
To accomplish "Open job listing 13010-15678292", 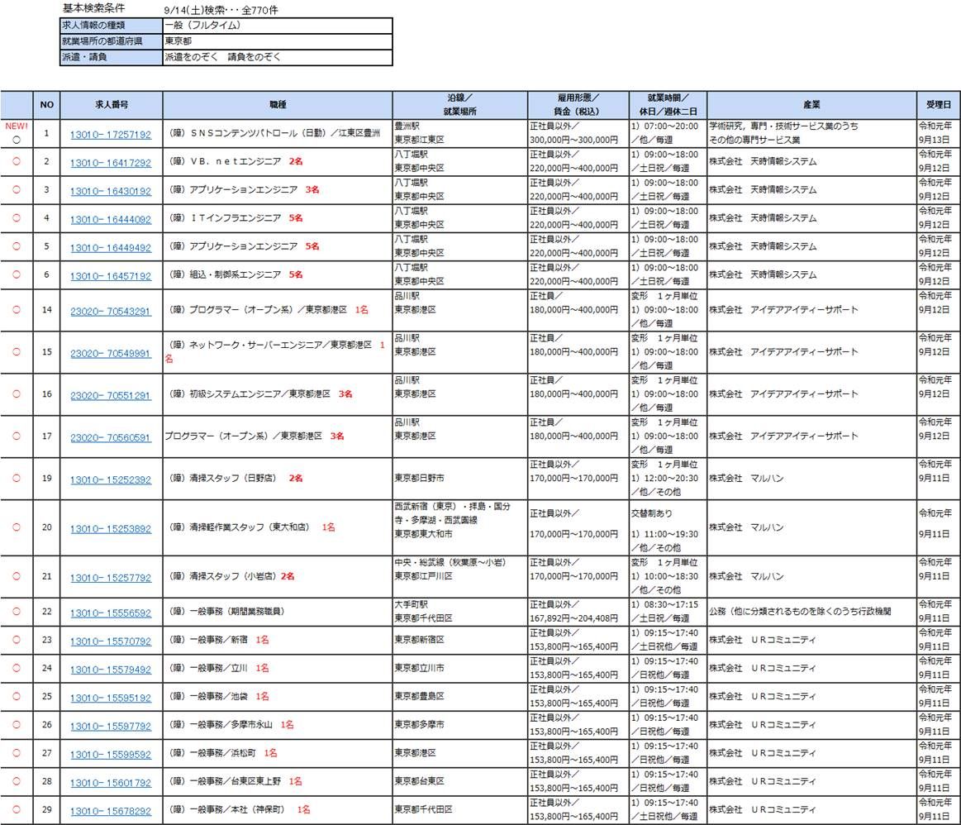I will coord(111,811).
